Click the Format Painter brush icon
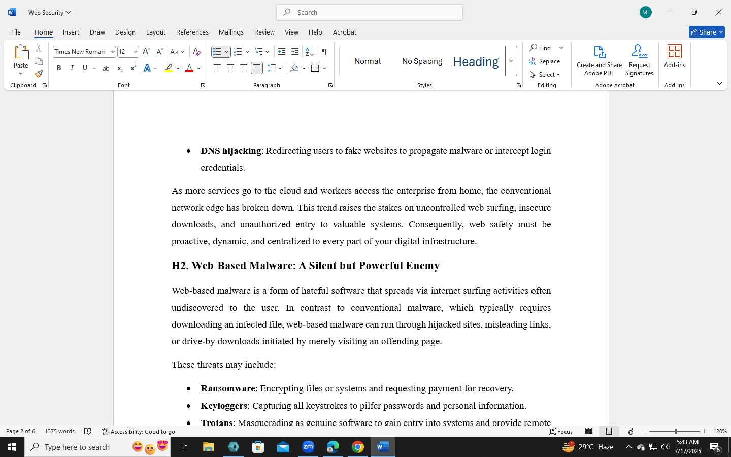Screen dimensions: 731x457 point(39,74)
